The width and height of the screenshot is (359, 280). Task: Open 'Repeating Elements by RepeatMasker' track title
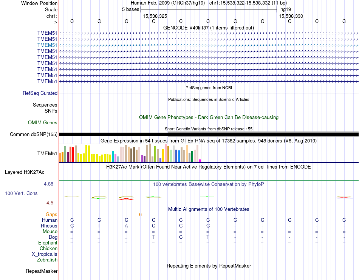click(209, 266)
